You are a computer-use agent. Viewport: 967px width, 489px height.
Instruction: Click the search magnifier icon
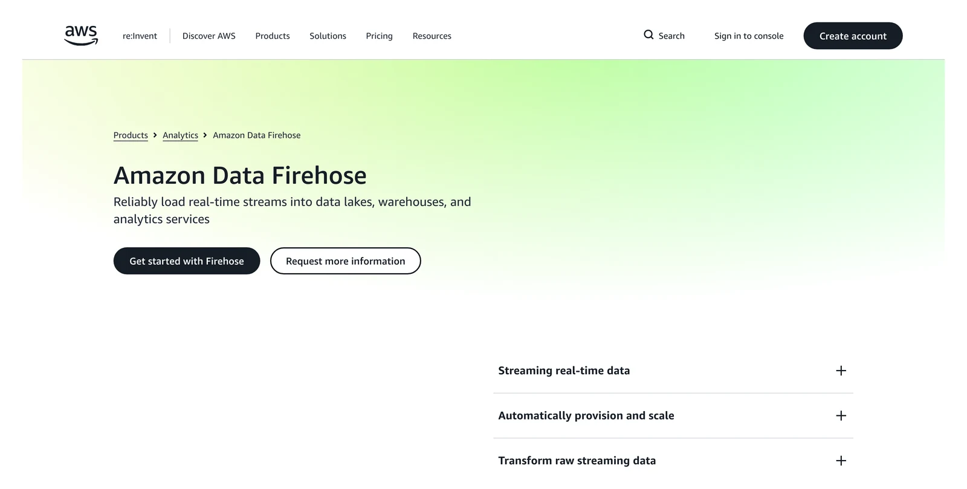click(x=648, y=35)
